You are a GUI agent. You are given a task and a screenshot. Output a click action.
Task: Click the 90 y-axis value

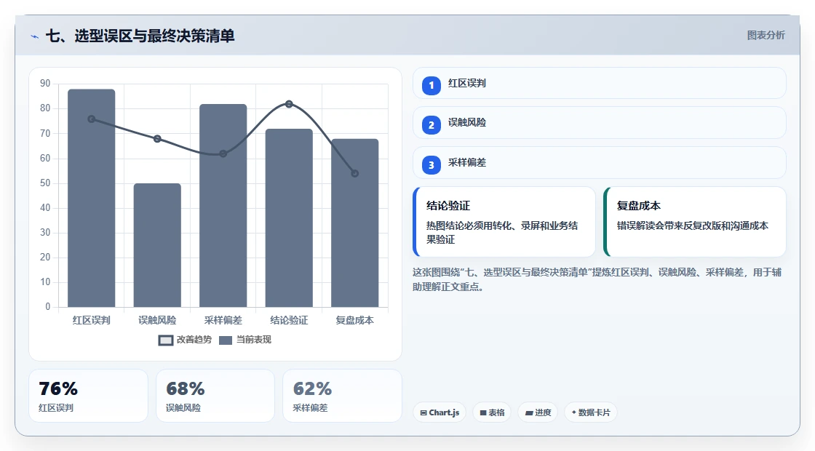tap(45, 84)
